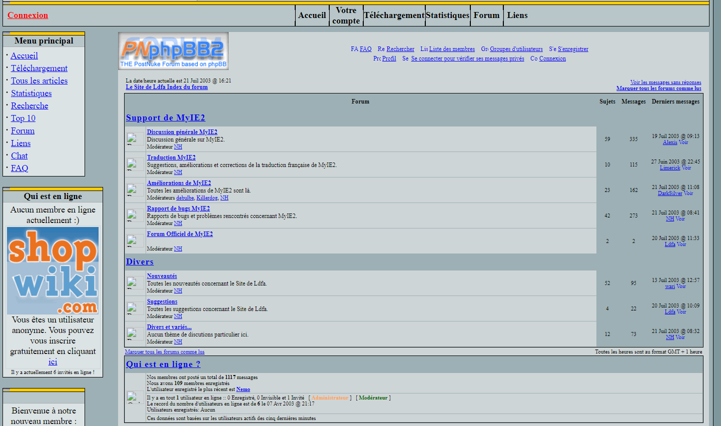
Task: Open Top 10 in the sidebar menu
Action: [x=23, y=118]
